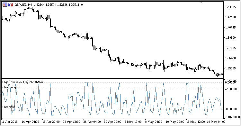The height and width of the screenshot is (126, 241).
Task: Click the 1.37885 price scale label
Action: click(x=230, y=48)
